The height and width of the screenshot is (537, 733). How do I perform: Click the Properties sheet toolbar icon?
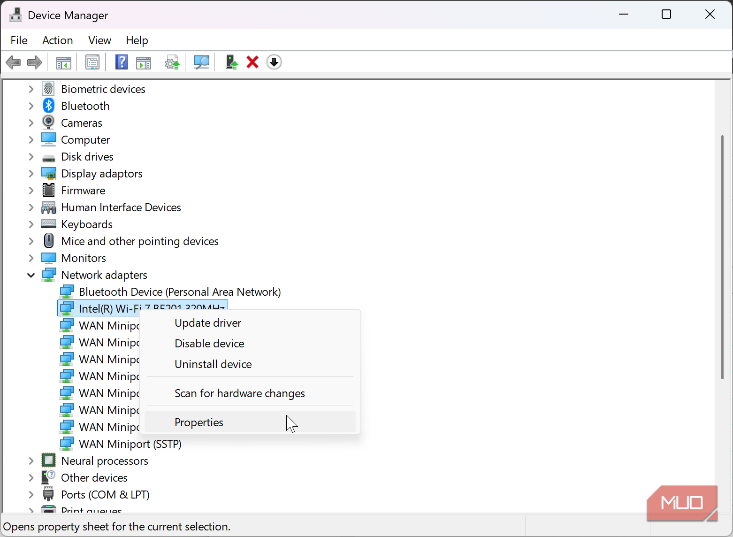tap(92, 62)
